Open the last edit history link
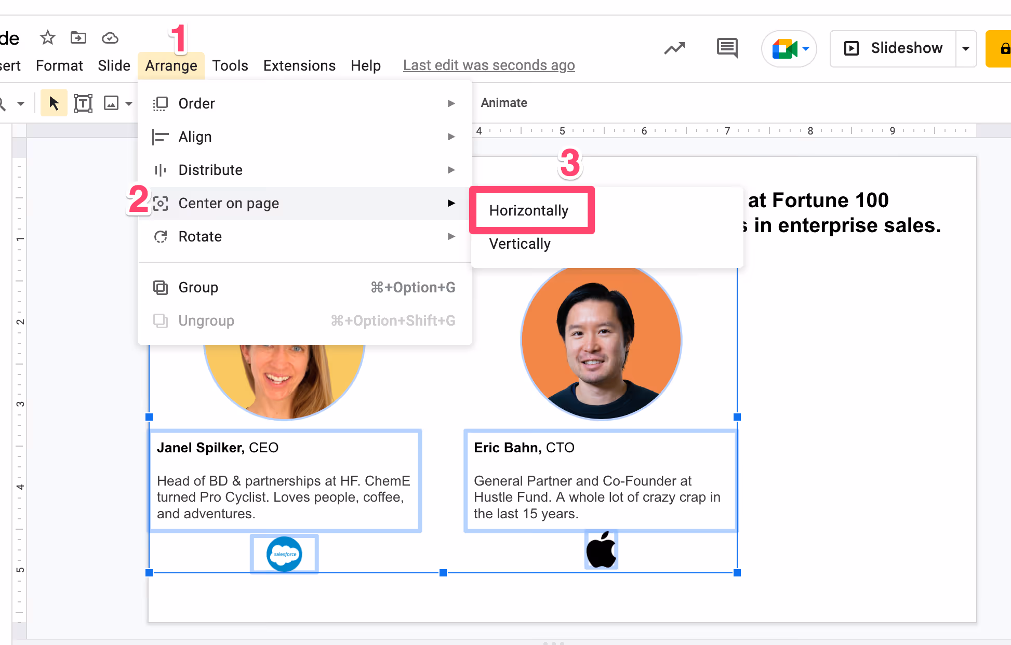The height and width of the screenshot is (645, 1011). pyautogui.click(x=489, y=65)
